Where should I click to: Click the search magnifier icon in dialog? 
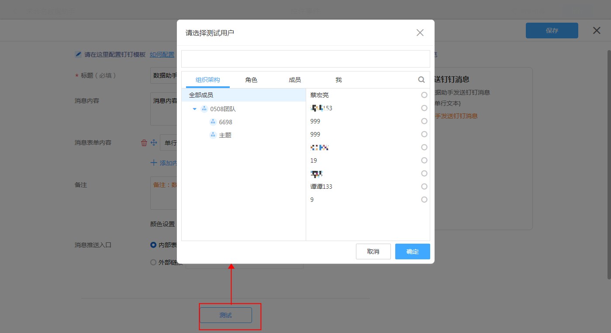421,80
